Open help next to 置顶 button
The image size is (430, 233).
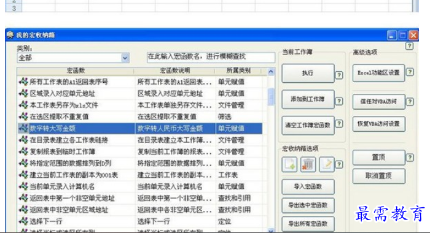[410, 158]
